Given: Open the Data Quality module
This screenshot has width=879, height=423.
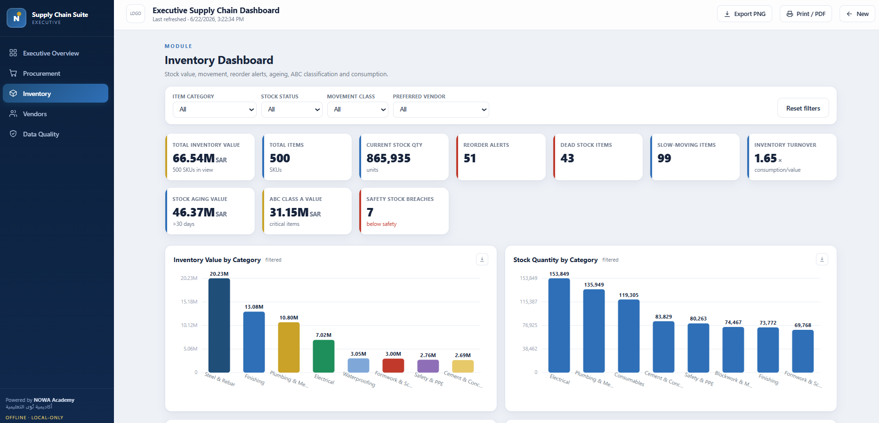Looking at the screenshot, I should coord(56,134).
